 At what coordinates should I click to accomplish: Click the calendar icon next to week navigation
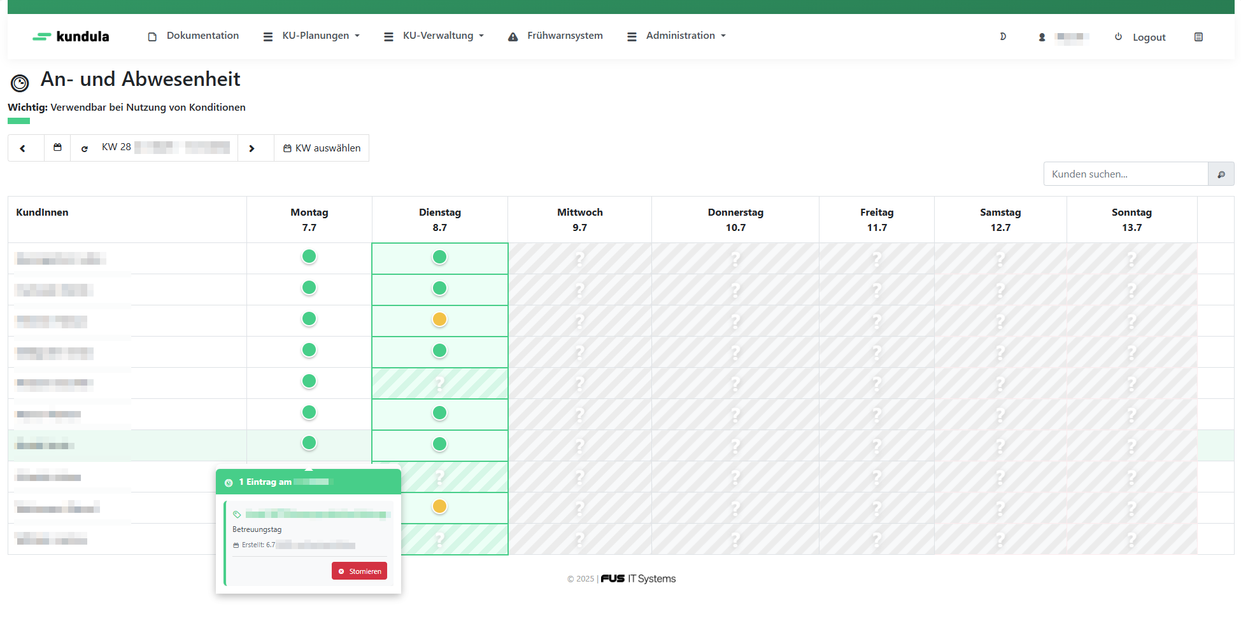[57, 148]
